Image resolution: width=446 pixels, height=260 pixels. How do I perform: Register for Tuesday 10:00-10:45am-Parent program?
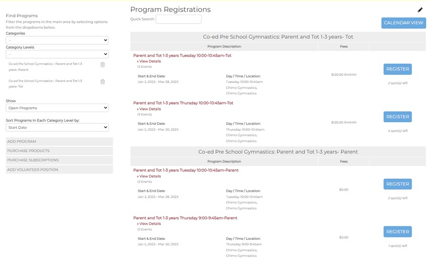(x=397, y=184)
